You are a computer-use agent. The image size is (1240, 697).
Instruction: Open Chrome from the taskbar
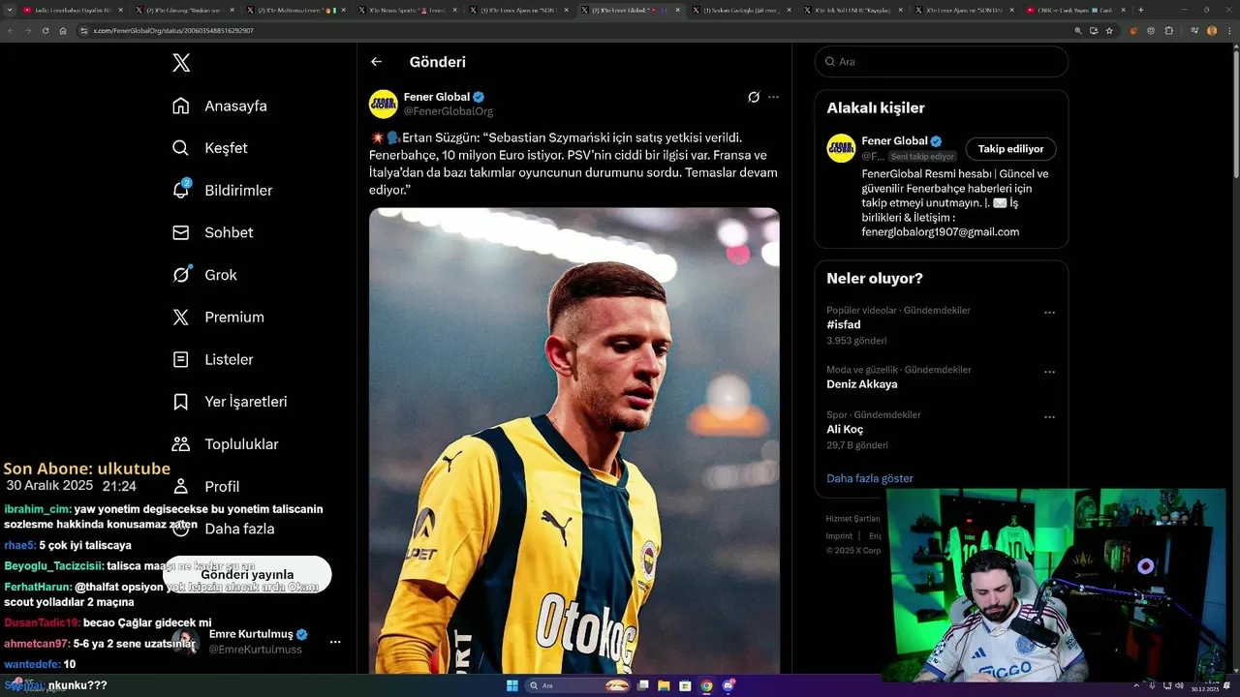(706, 685)
